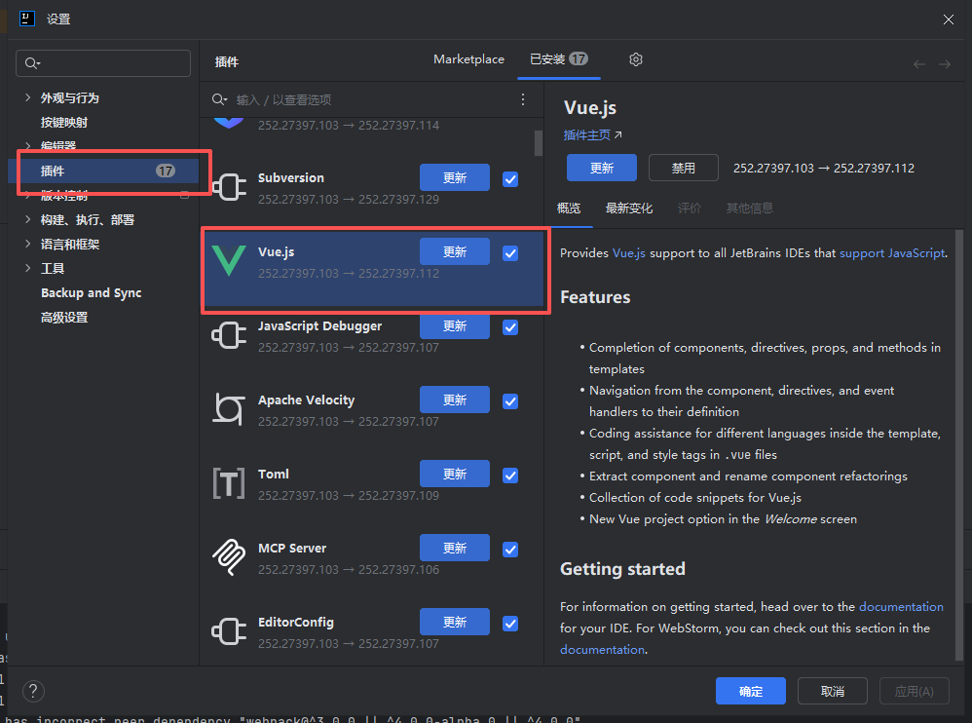Uncheck the Toml plugin checkbox
This screenshot has width=972, height=723.
(510, 476)
